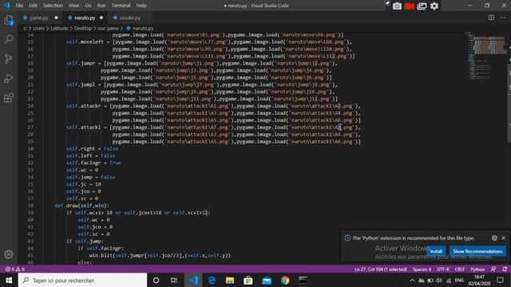The image size is (511, 287).
Task: Open Google Chrome from the taskbar
Action: (285, 280)
